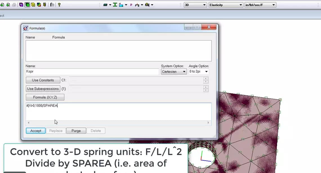The width and height of the screenshot is (321, 173).
Task: Increment the C1 value with the up stepper
Action: [x=206, y=79]
